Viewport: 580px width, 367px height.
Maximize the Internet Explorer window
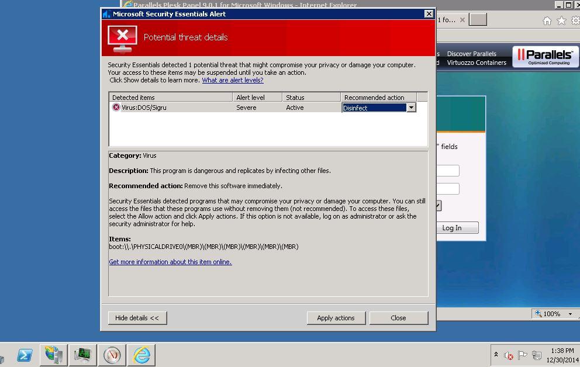click(x=568, y=5)
